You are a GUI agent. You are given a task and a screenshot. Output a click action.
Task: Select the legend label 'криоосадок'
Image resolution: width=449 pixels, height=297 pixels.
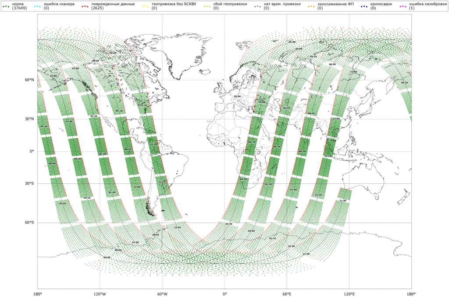pyautogui.click(x=381, y=4)
